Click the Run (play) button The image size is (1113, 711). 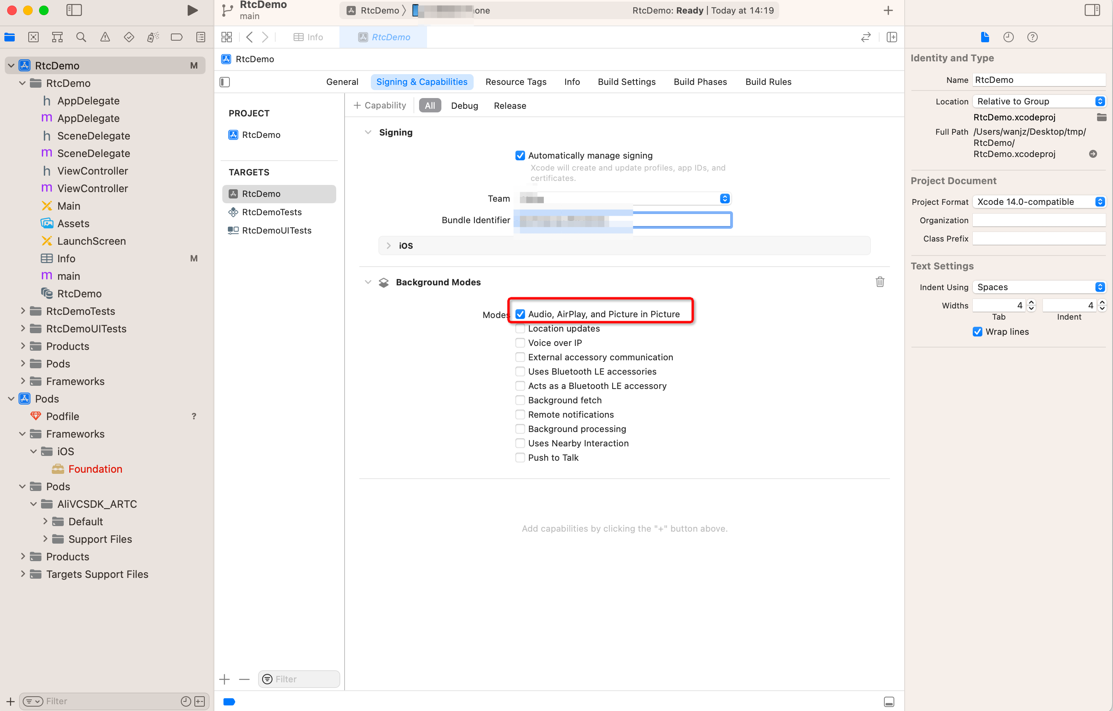[x=192, y=10]
